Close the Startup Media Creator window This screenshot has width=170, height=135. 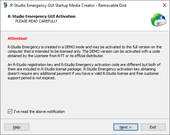(165, 5)
